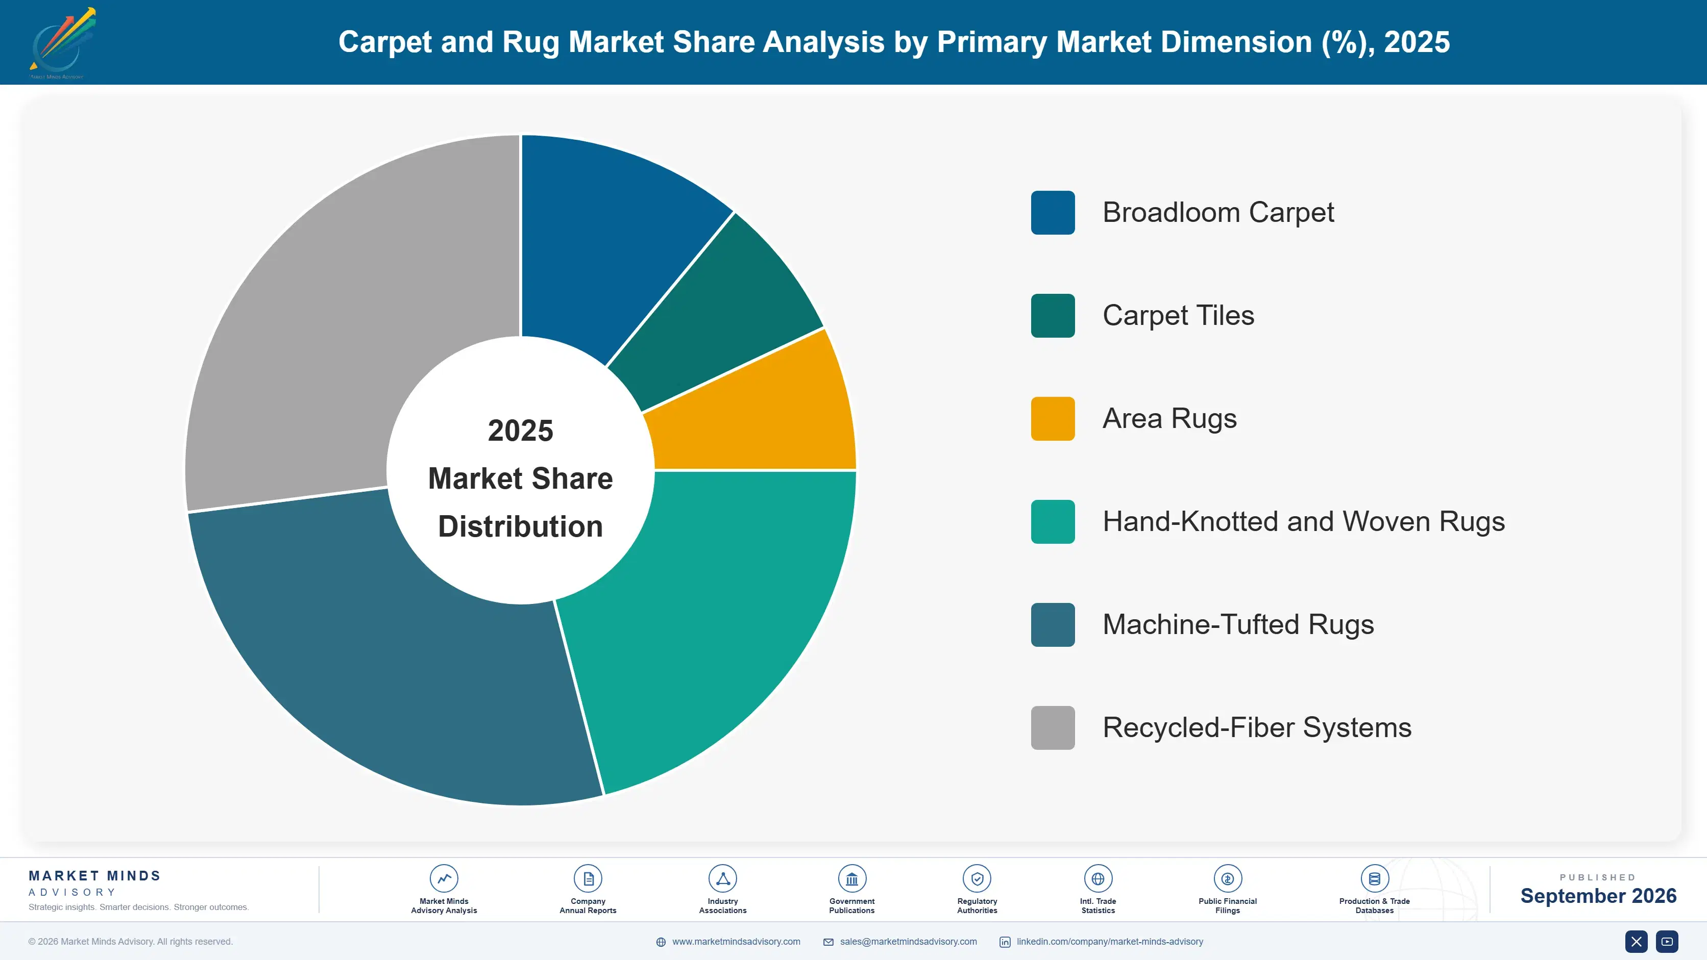
Task: Click the LinkedIn icon in footer
Action: click(1005, 942)
